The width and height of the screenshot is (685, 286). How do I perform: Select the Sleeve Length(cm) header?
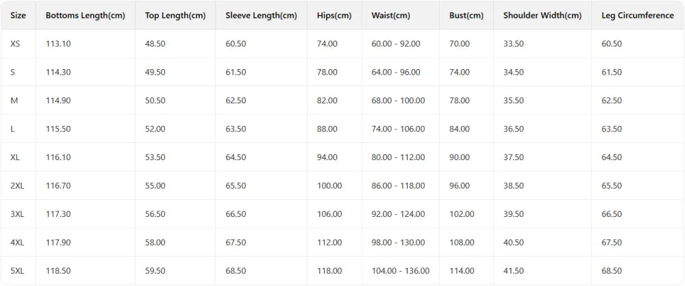(261, 15)
